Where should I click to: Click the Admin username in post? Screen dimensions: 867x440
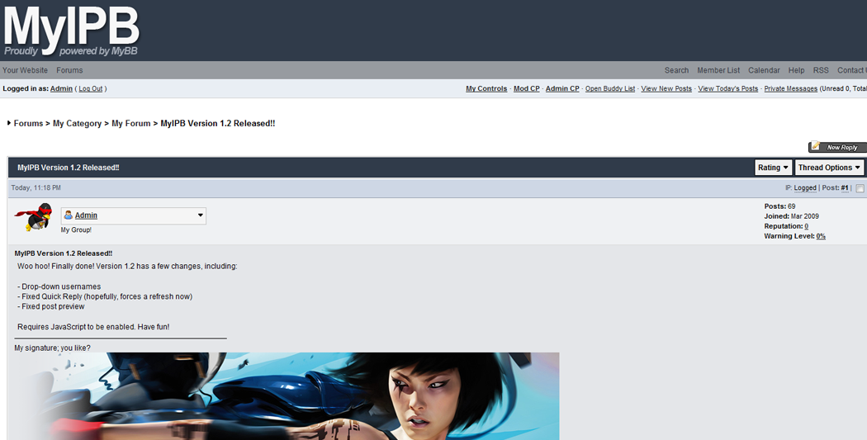[x=86, y=215]
